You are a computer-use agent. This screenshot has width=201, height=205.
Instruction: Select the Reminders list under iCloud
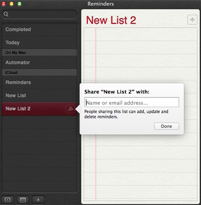39,82
